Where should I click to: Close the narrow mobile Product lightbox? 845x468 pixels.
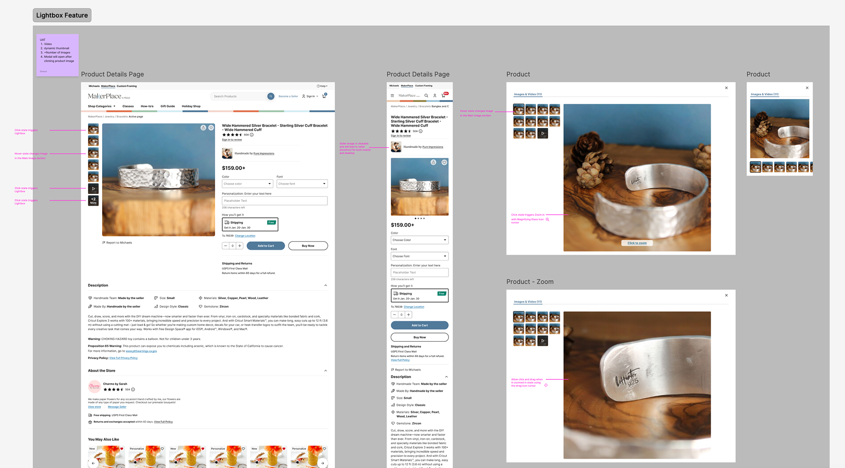click(807, 88)
